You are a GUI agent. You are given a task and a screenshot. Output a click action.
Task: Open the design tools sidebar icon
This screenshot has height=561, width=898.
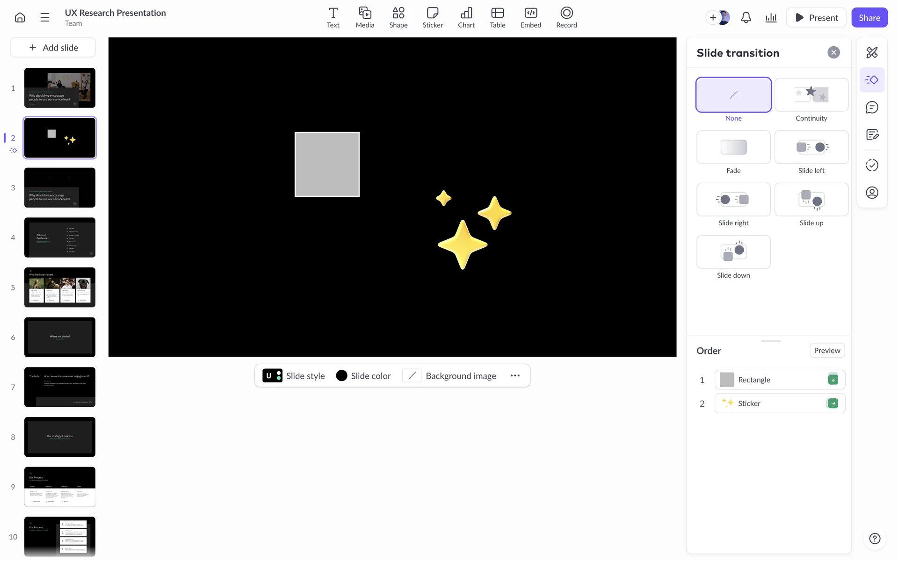click(872, 52)
